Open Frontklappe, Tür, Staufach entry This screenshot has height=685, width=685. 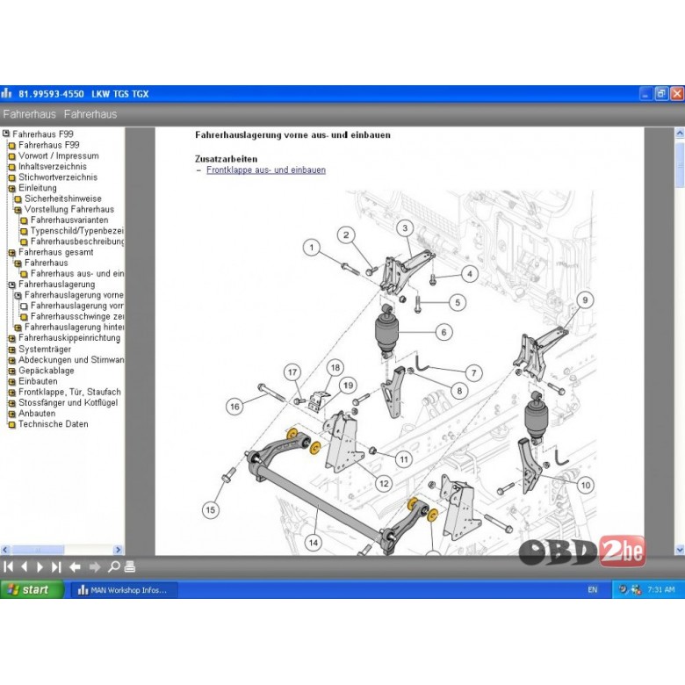[x=69, y=392]
